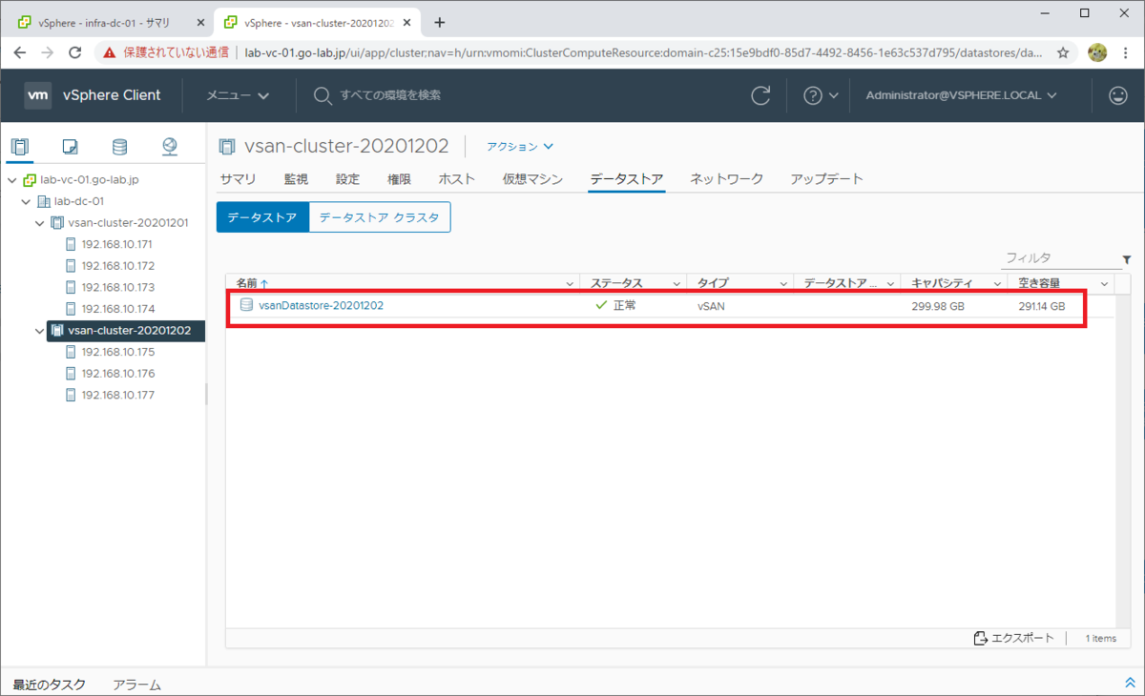This screenshot has width=1145, height=696.
Task: Open the アラーム panel tab
Action: 136,685
